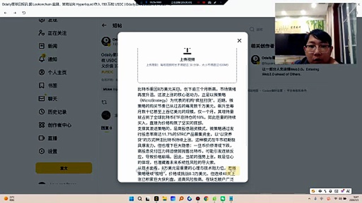
Task: Open 设置 settings in sidebar
Action: [x=52, y=151]
